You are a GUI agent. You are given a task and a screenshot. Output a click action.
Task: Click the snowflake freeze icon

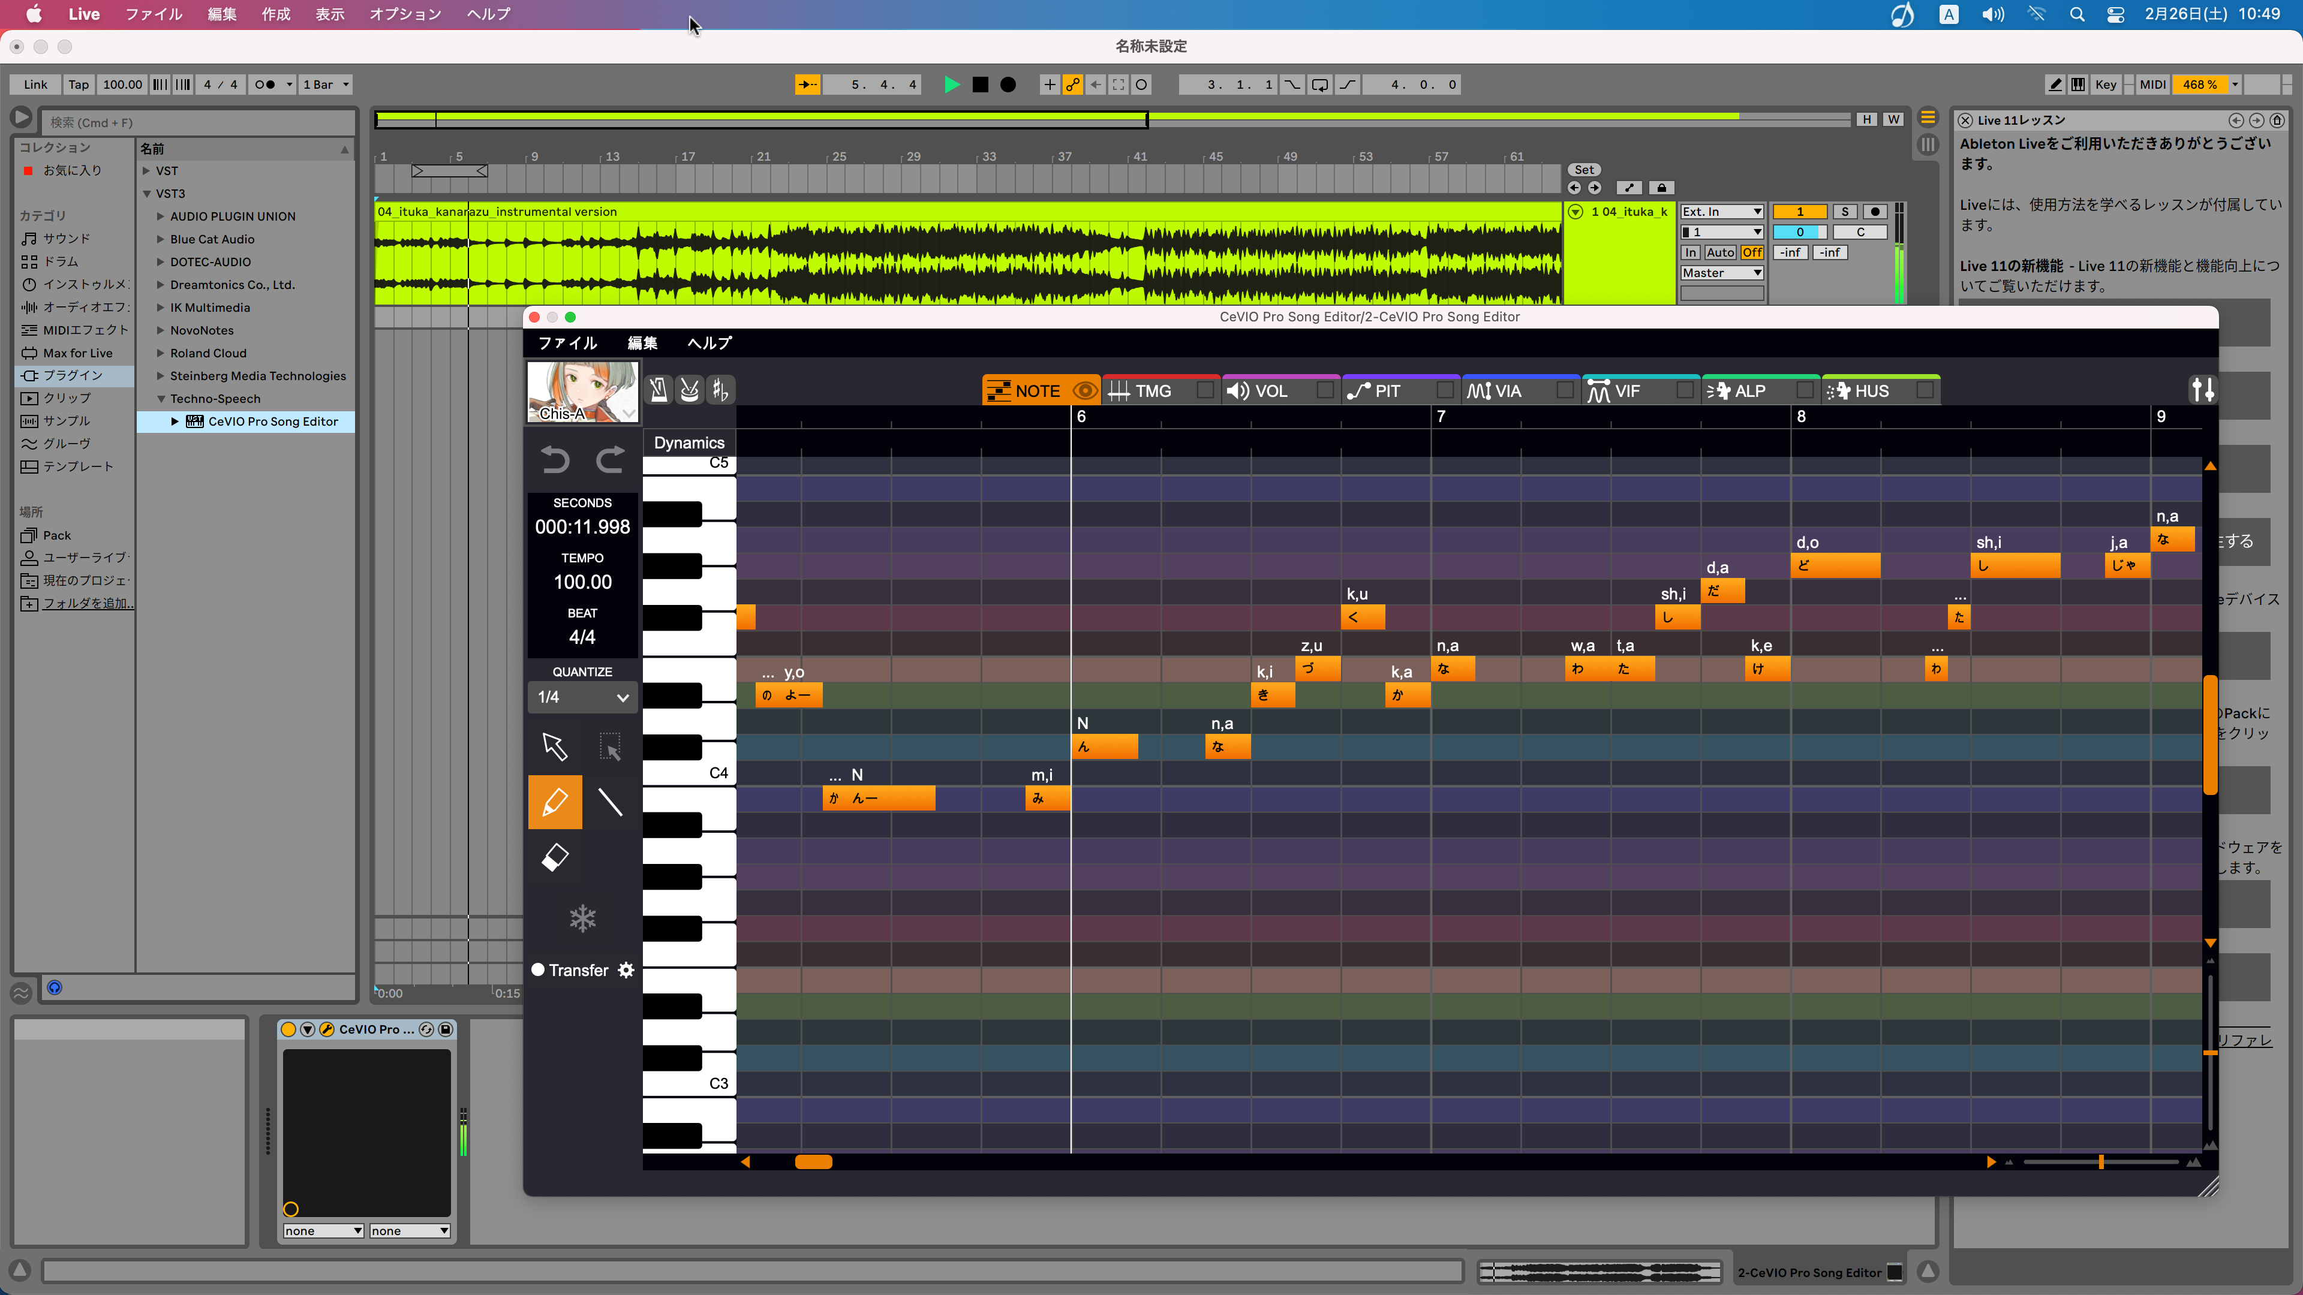pyautogui.click(x=583, y=918)
